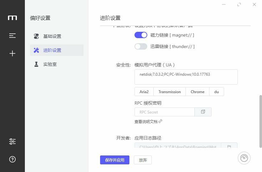The height and width of the screenshot is (172, 262).
Task: Click the plus icon to add task
Action: click(12, 53)
